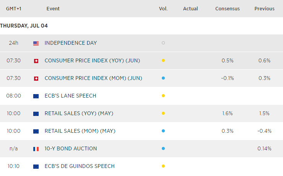Click grey volatility circle for Independence Day
This screenshot has height=176, width=283.
163,43
